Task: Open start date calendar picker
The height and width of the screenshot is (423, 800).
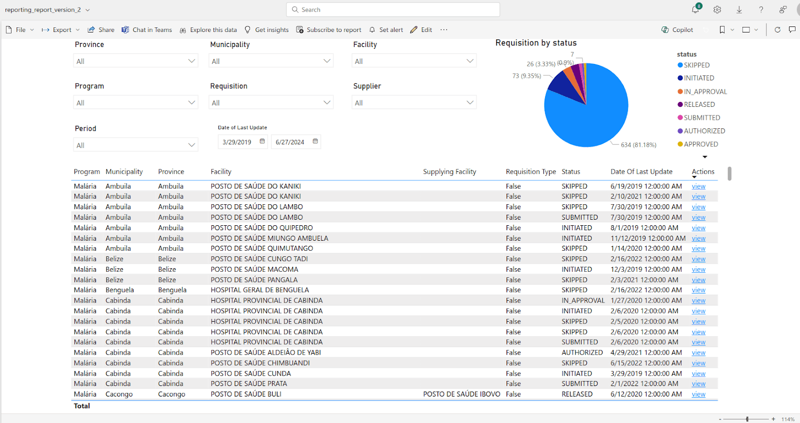Action: 262,141
